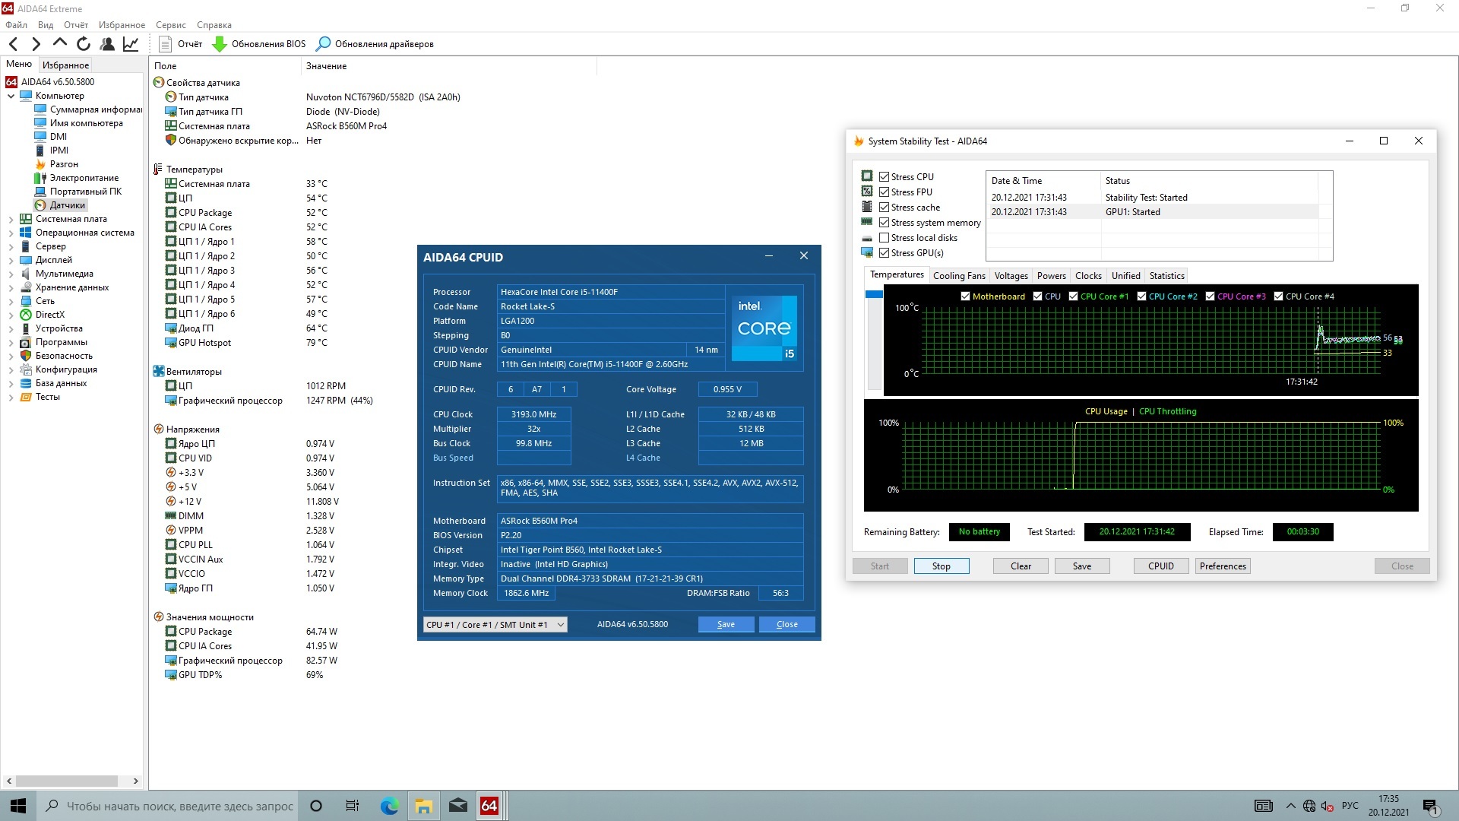Open the graph toolbar icon
The width and height of the screenshot is (1459, 821).
[131, 44]
